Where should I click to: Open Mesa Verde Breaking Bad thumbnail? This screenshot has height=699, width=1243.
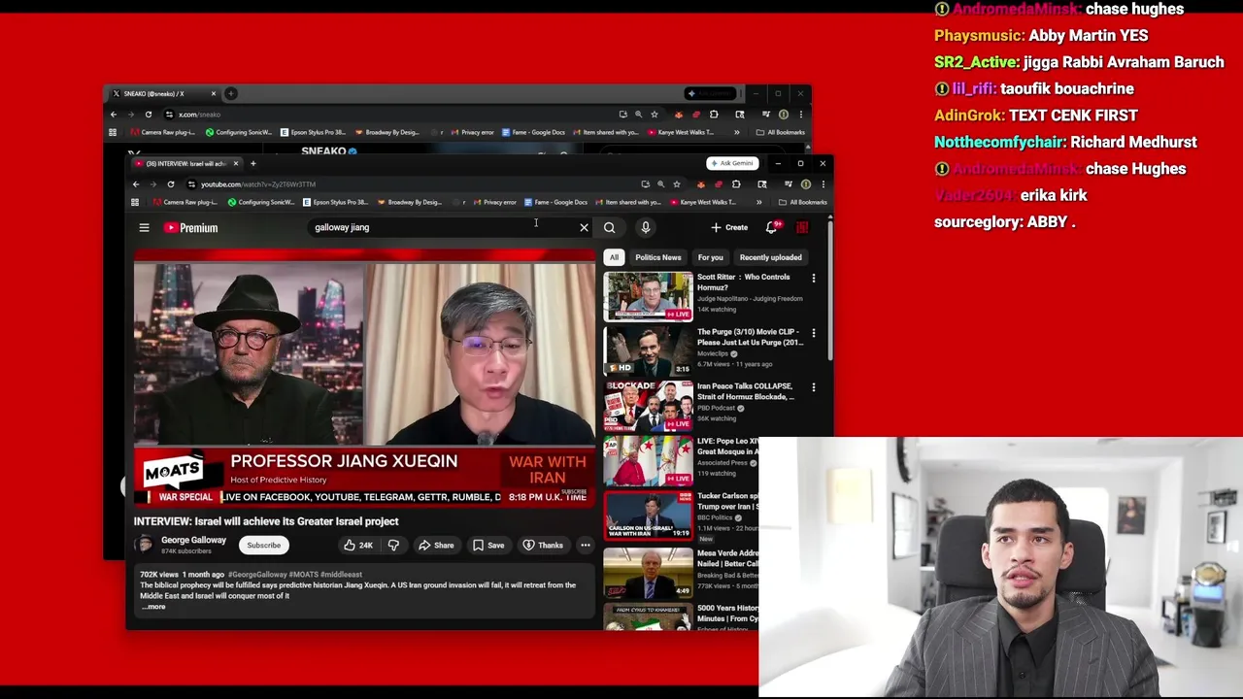click(648, 571)
